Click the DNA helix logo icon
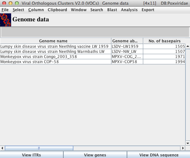Viewport: 190px width, 158px height. click(x=6, y=20)
